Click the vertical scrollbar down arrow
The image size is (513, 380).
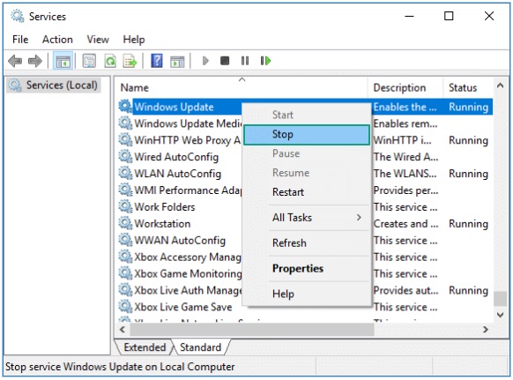501,315
